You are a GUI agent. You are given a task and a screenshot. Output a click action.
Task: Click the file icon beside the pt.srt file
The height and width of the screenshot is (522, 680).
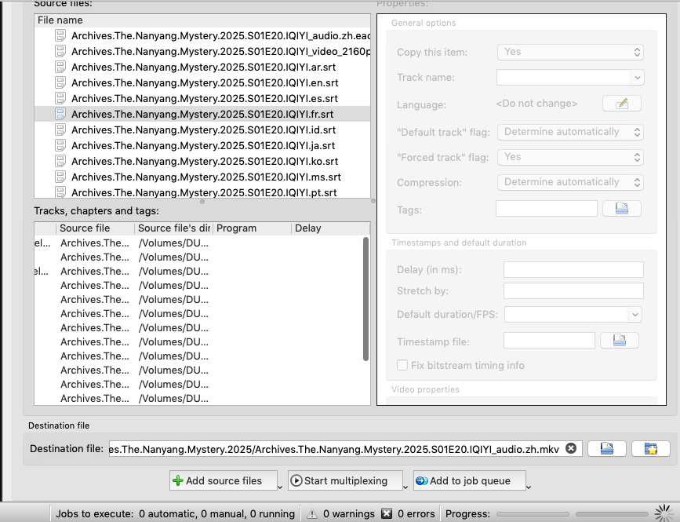coord(60,192)
